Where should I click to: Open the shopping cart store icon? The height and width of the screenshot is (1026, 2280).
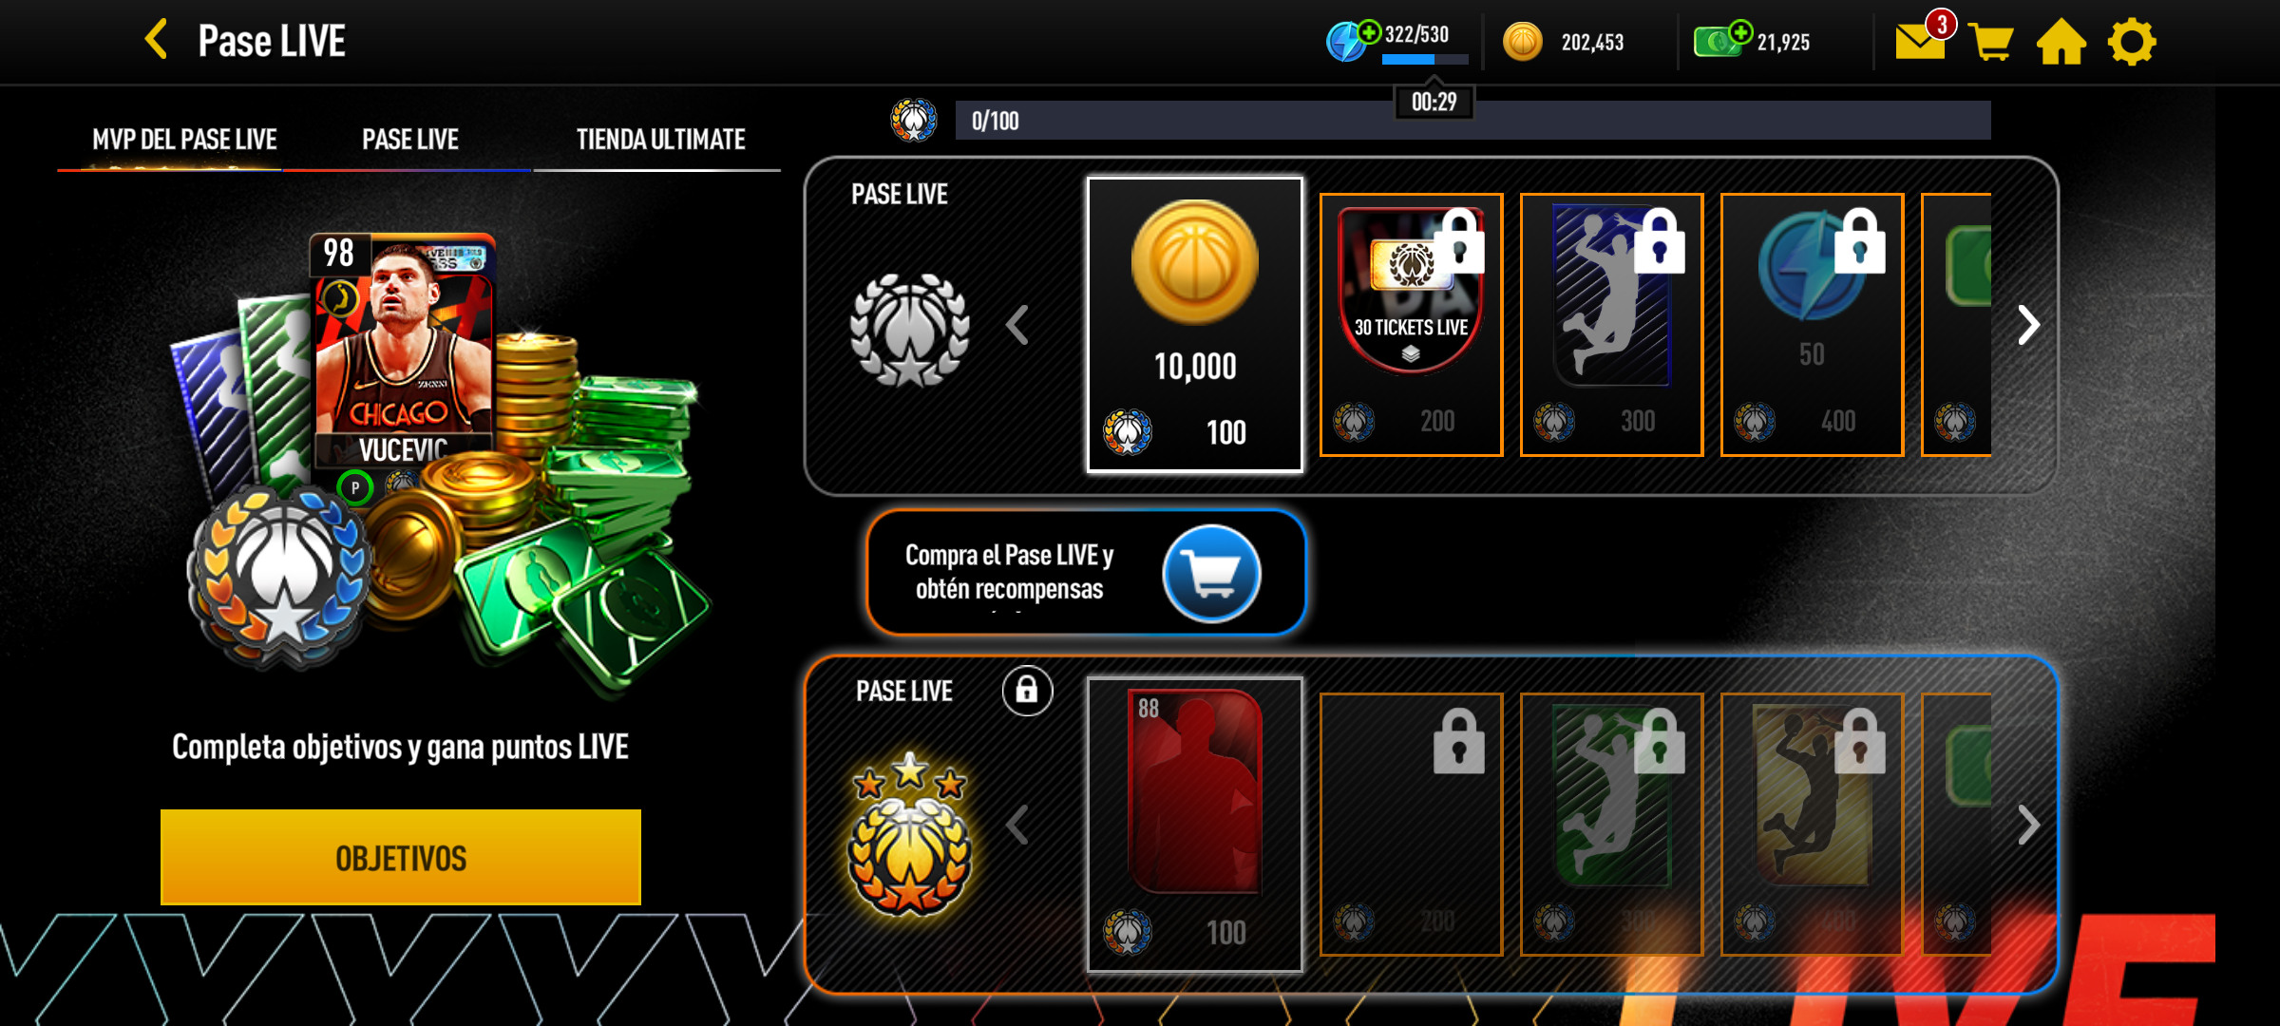[1991, 42]
